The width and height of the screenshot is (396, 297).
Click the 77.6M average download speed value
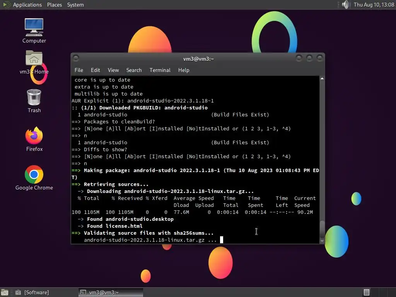pyautogui.click(x=181, y=212)
